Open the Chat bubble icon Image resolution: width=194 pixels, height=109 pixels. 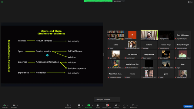79,105
